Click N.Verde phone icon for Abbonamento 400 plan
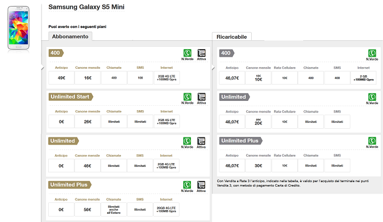This screenshot has width=383, height=222. click(187, 53)
